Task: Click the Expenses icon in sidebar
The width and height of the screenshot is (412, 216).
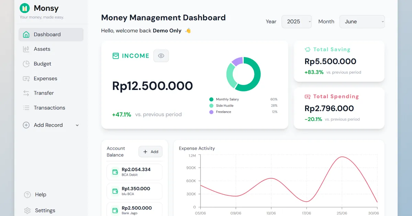Action: pos(26,79)
